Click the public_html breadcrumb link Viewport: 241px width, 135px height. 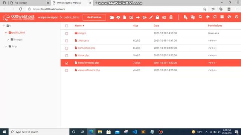coord(71,17)
